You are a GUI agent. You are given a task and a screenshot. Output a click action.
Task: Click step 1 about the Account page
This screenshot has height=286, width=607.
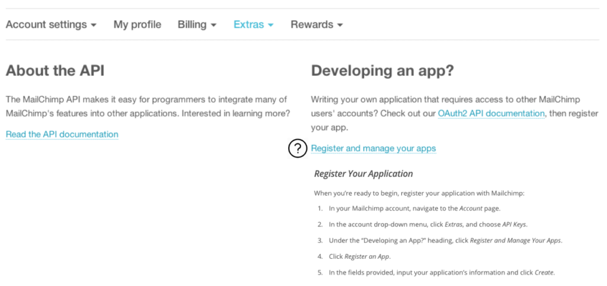pyautogui.click(x=410, y=209)
